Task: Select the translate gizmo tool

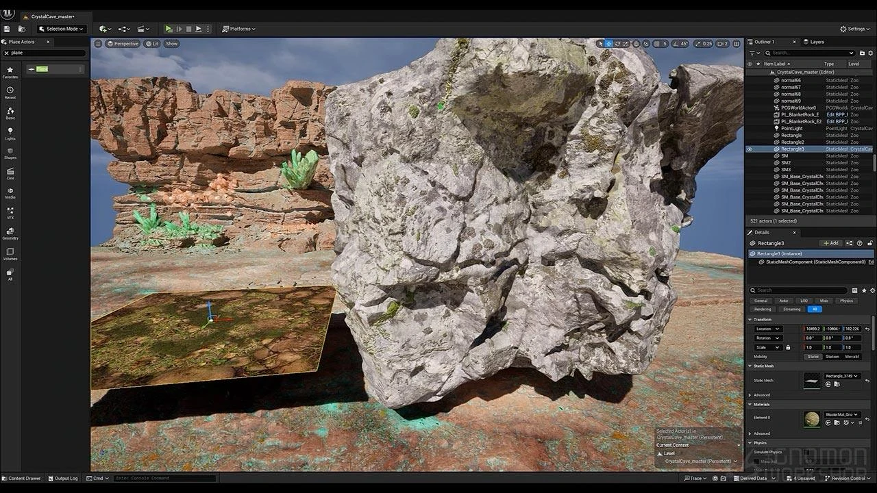Action: click(608, 44)
